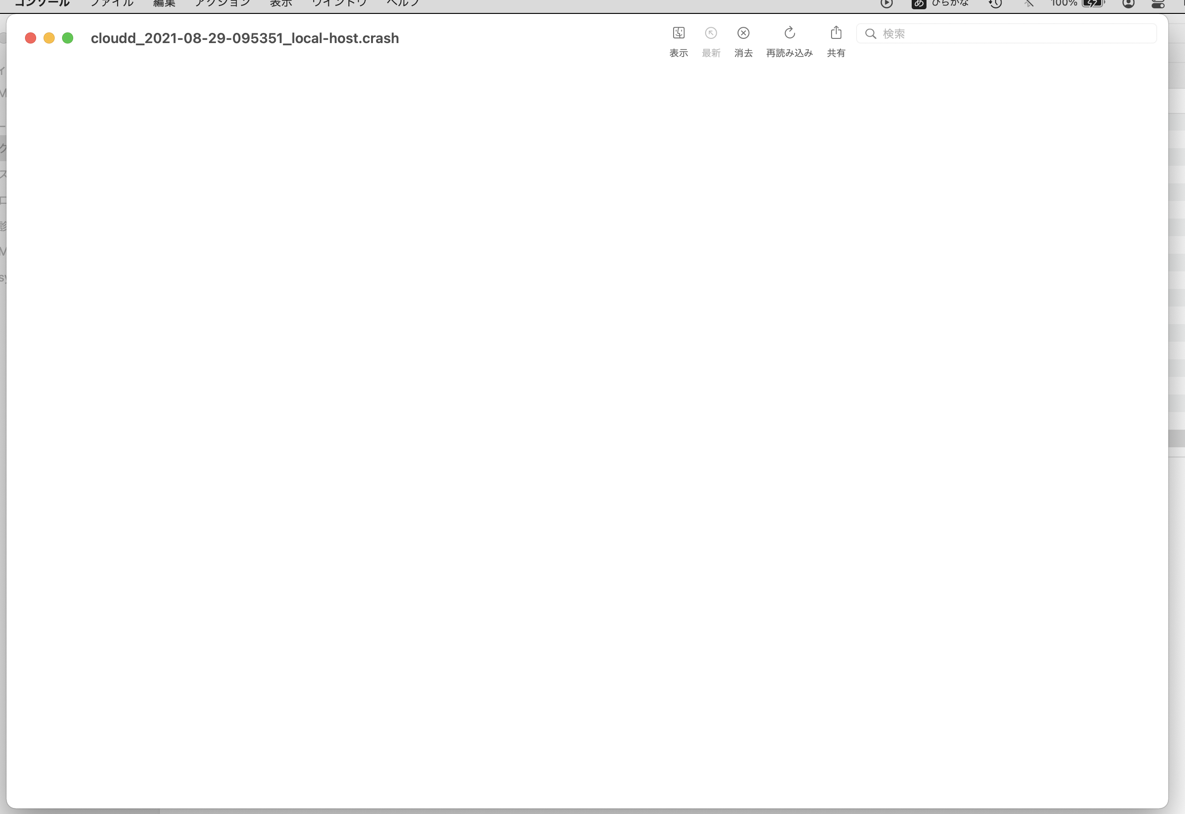Open the Time Machine menu bar icon
Image resolution: width=1185 pixels, height=814 pixels.
[995, 4]
